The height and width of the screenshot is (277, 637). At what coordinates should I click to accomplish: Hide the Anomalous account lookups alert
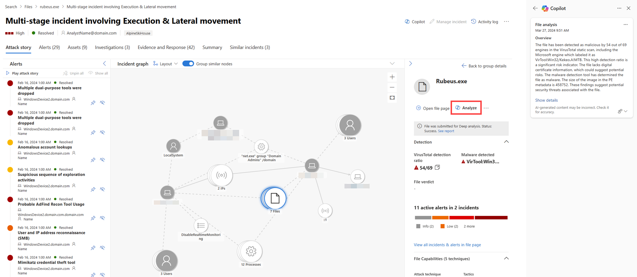click(x=102, y=160)
